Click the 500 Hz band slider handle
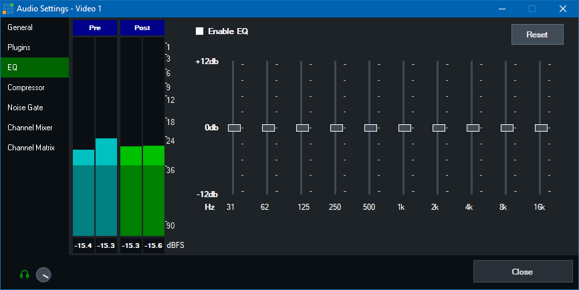Image resolution: width=579 pixels, height=290 pixels. pyautogui.click(x=370, y=128)
